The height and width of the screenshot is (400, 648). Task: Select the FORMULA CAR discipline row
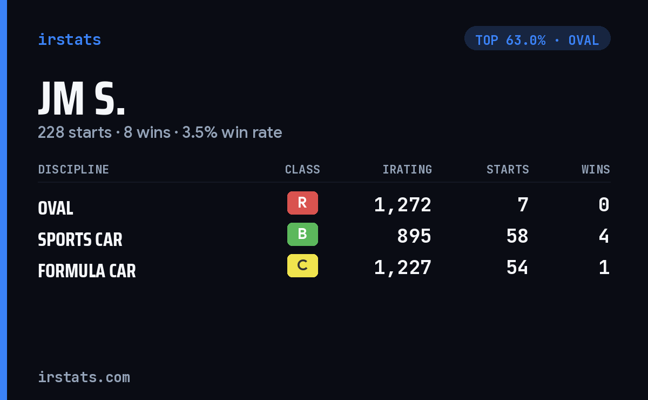(x=324, y=268)
